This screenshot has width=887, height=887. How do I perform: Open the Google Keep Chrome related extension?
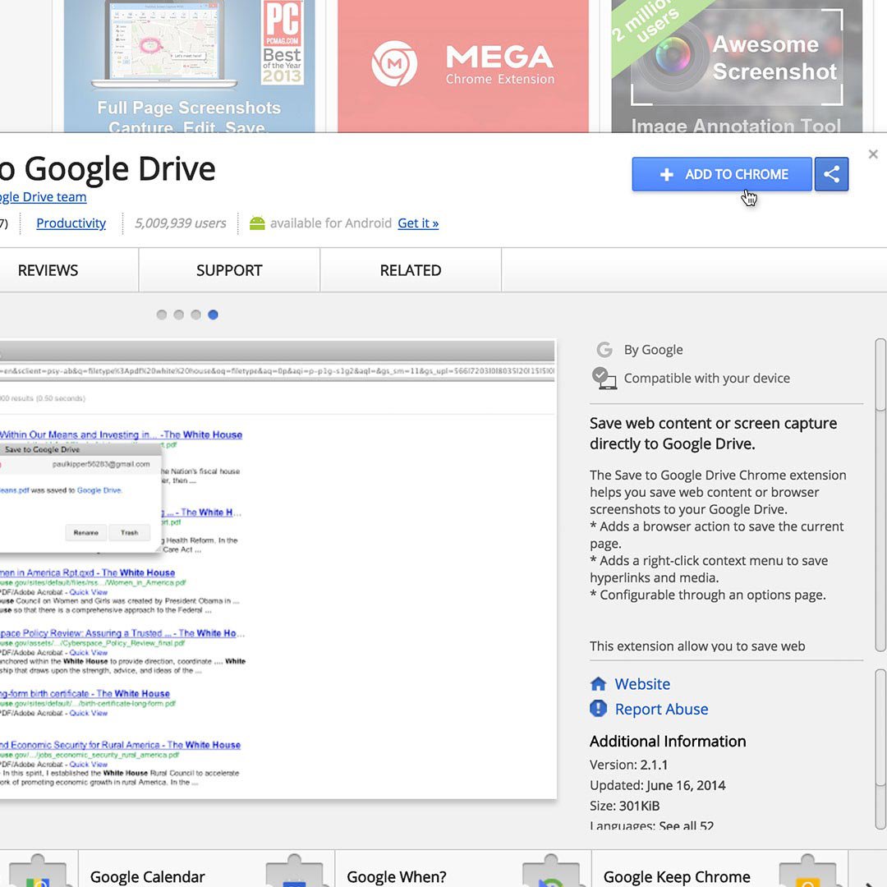[x=720, y=869]
